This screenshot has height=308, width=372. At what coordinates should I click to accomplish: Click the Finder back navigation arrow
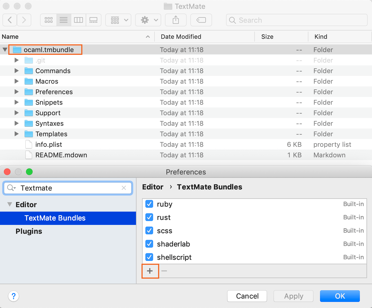point(9,20)
